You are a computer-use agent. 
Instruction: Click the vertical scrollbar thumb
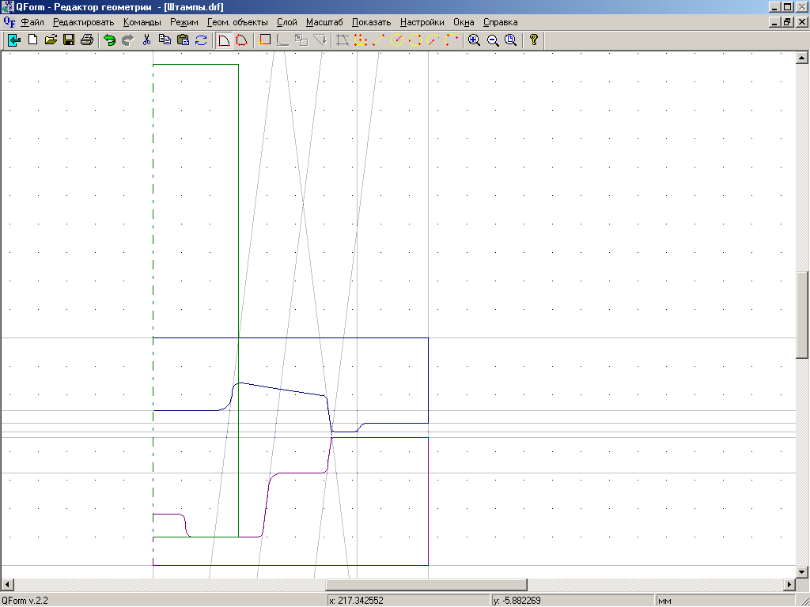[x=802, y=315]
